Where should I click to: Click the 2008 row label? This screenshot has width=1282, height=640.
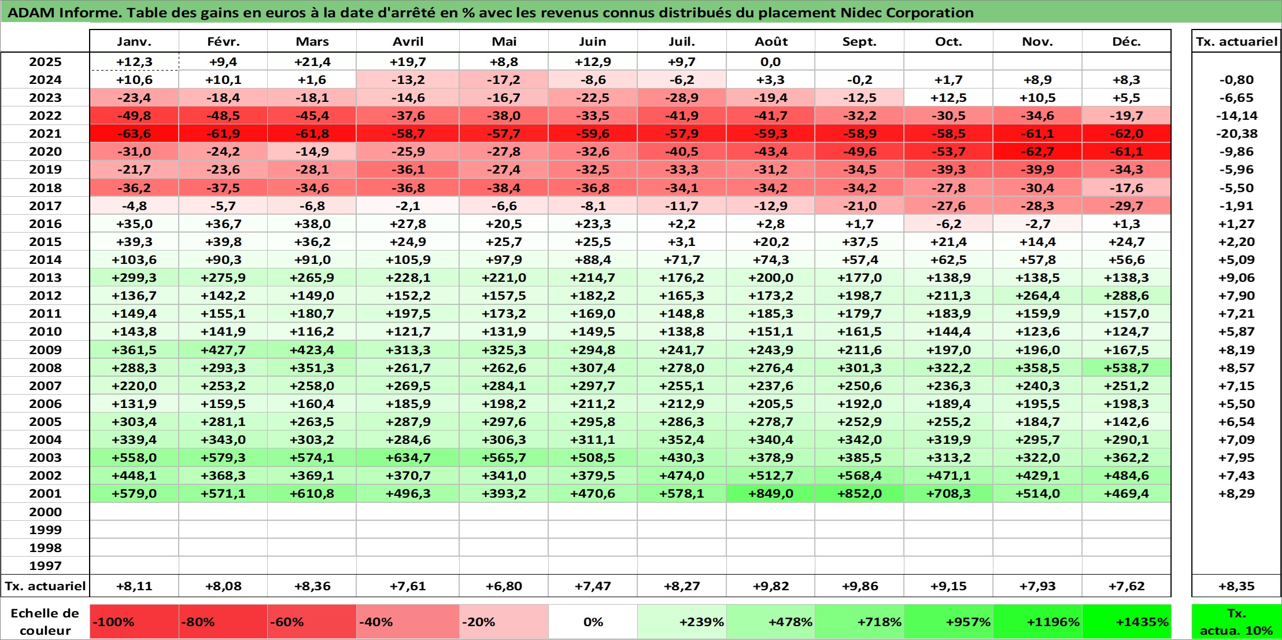(45, 368)
